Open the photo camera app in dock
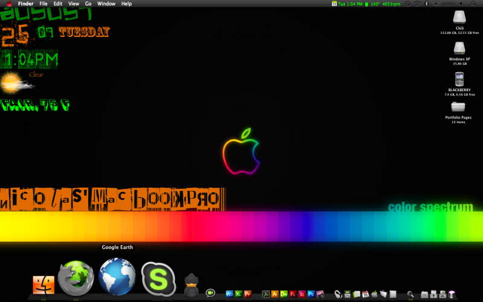483x302 pixels. point(320,294)
